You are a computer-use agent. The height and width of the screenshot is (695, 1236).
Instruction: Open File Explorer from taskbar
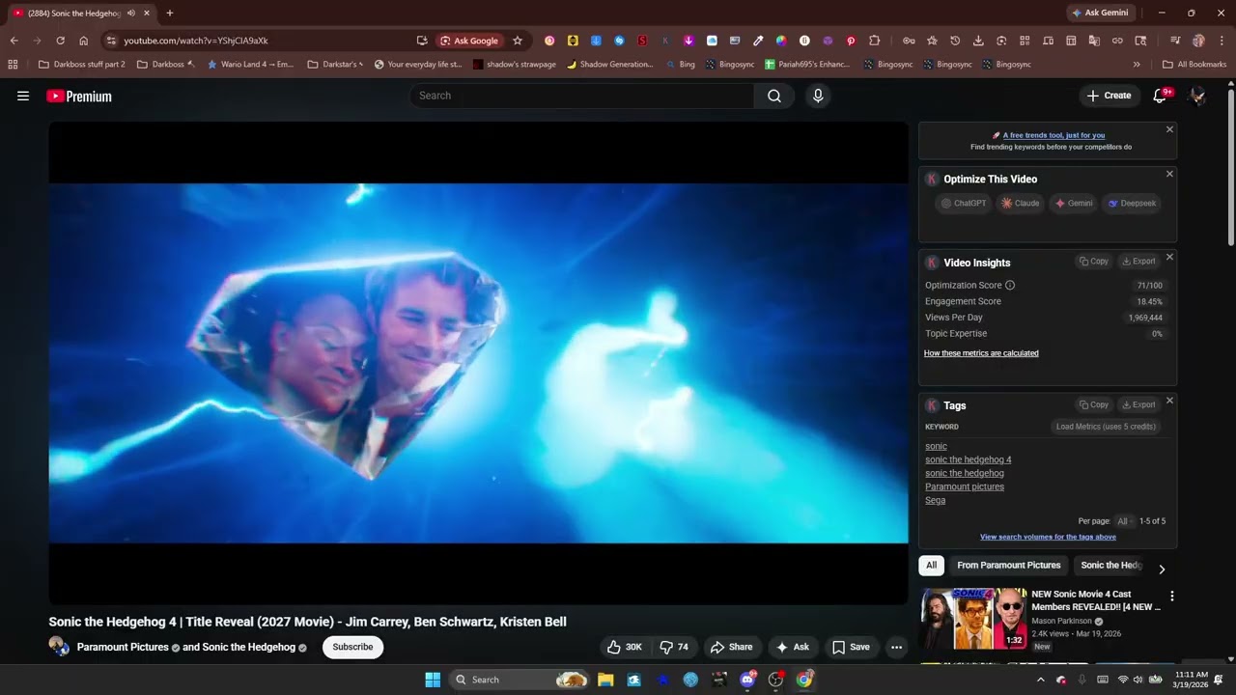coord(605,680)
